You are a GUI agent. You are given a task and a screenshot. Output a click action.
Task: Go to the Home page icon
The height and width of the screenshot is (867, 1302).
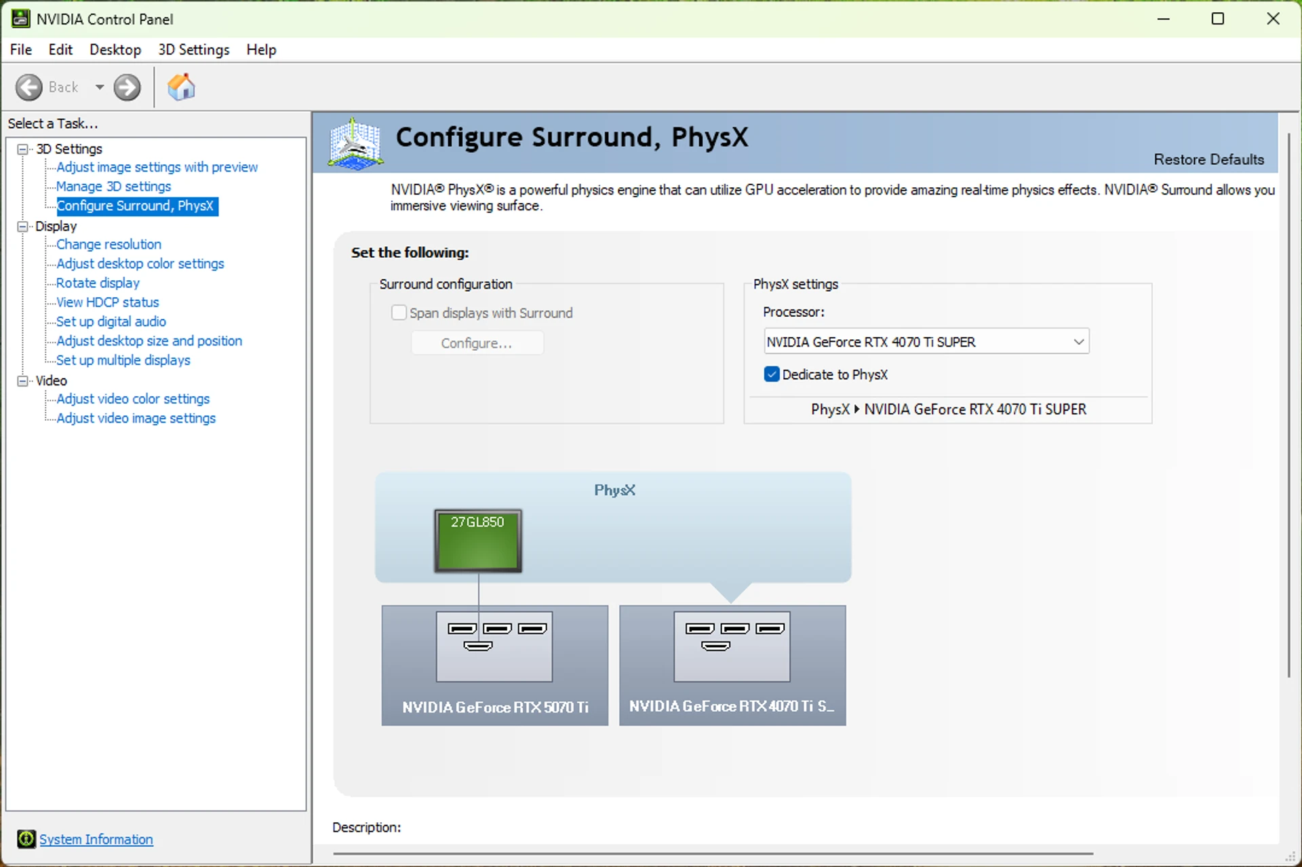[181, 88]
